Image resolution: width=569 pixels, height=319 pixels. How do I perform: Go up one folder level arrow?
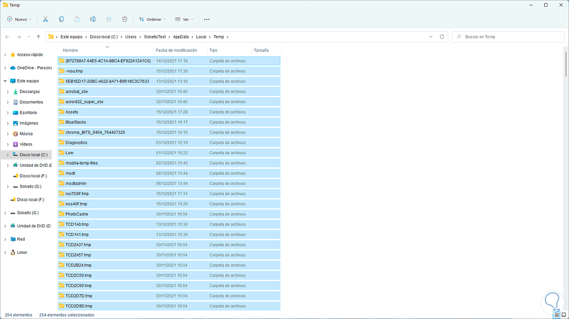[38, 37]
